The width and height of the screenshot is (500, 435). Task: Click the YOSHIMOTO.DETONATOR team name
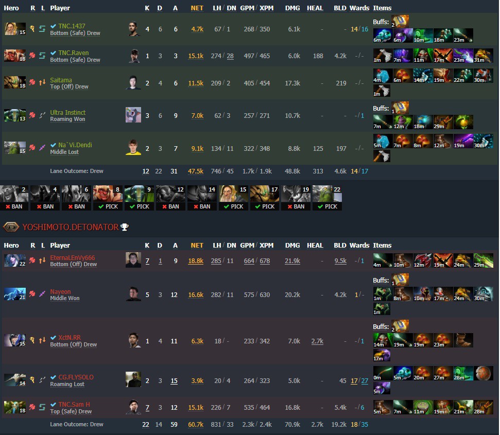tap(70, 227)
